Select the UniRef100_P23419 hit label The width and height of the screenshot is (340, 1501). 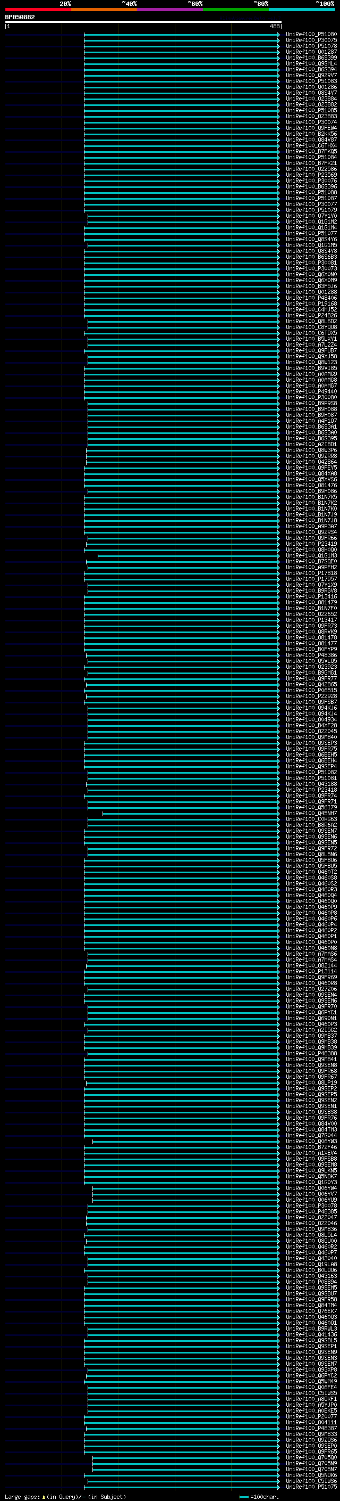click(311, 544)
